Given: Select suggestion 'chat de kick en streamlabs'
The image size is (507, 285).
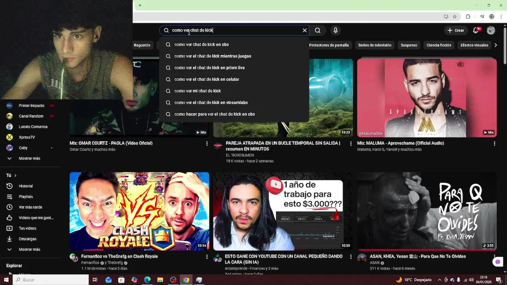Looking at the screenshot, I should coord(234,103).
